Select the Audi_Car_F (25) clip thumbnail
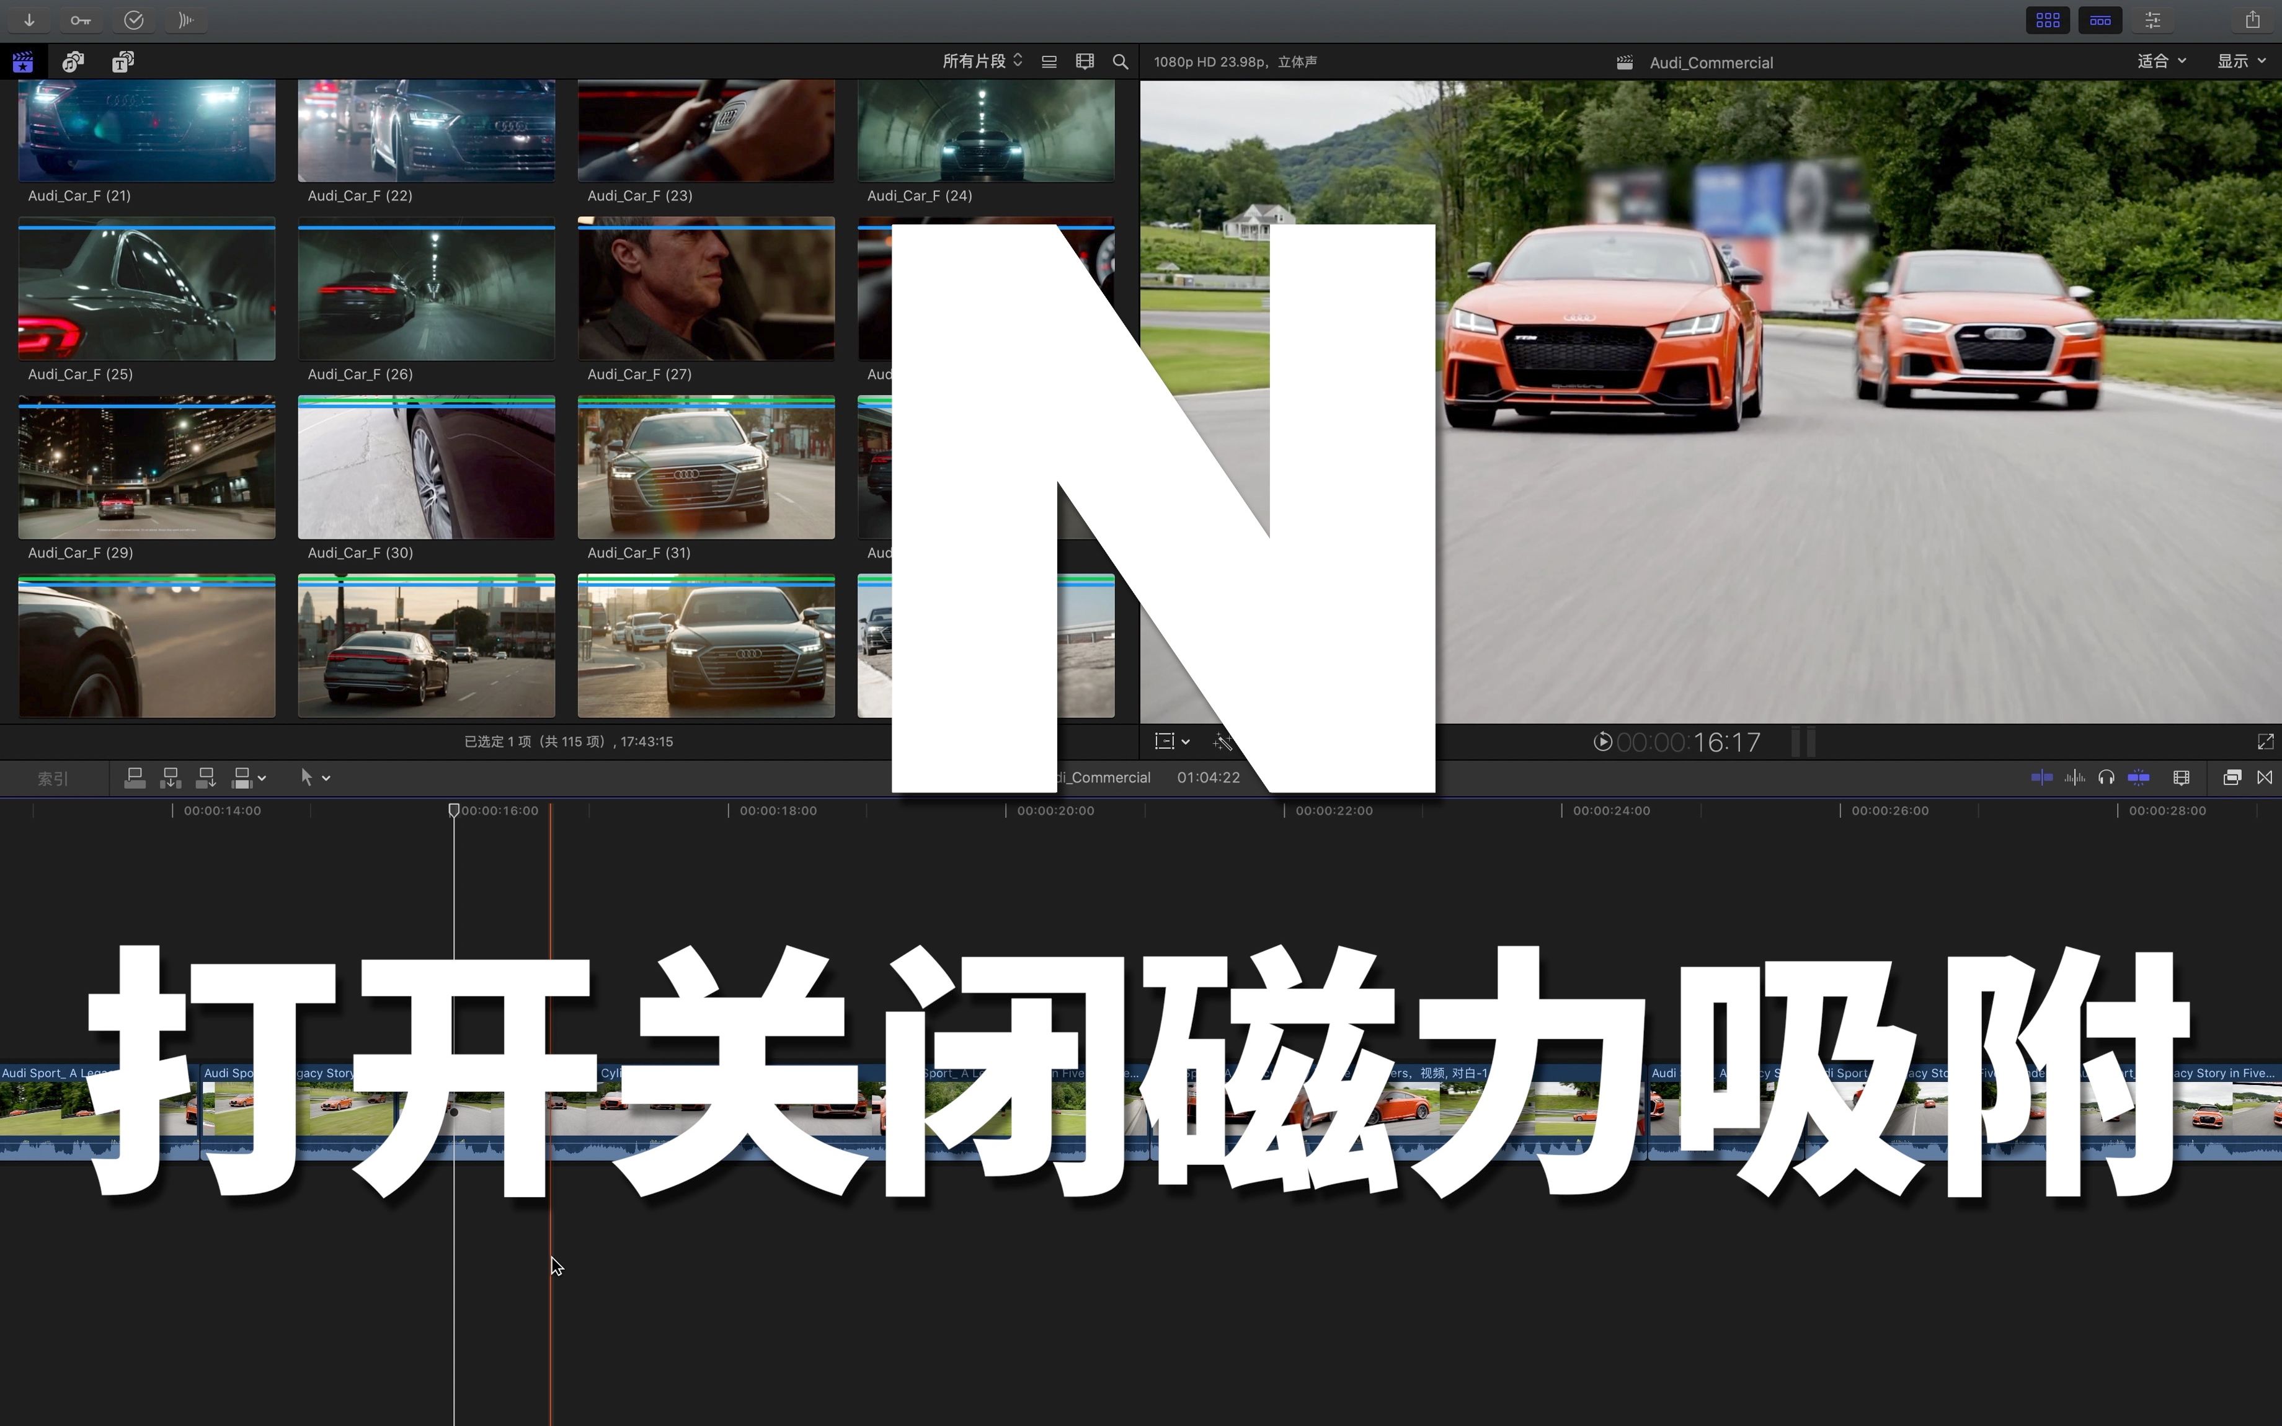 click(147, 288)
